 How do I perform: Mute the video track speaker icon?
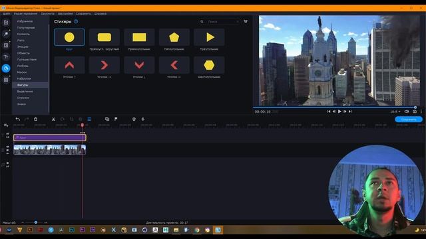tap(7, 150)
